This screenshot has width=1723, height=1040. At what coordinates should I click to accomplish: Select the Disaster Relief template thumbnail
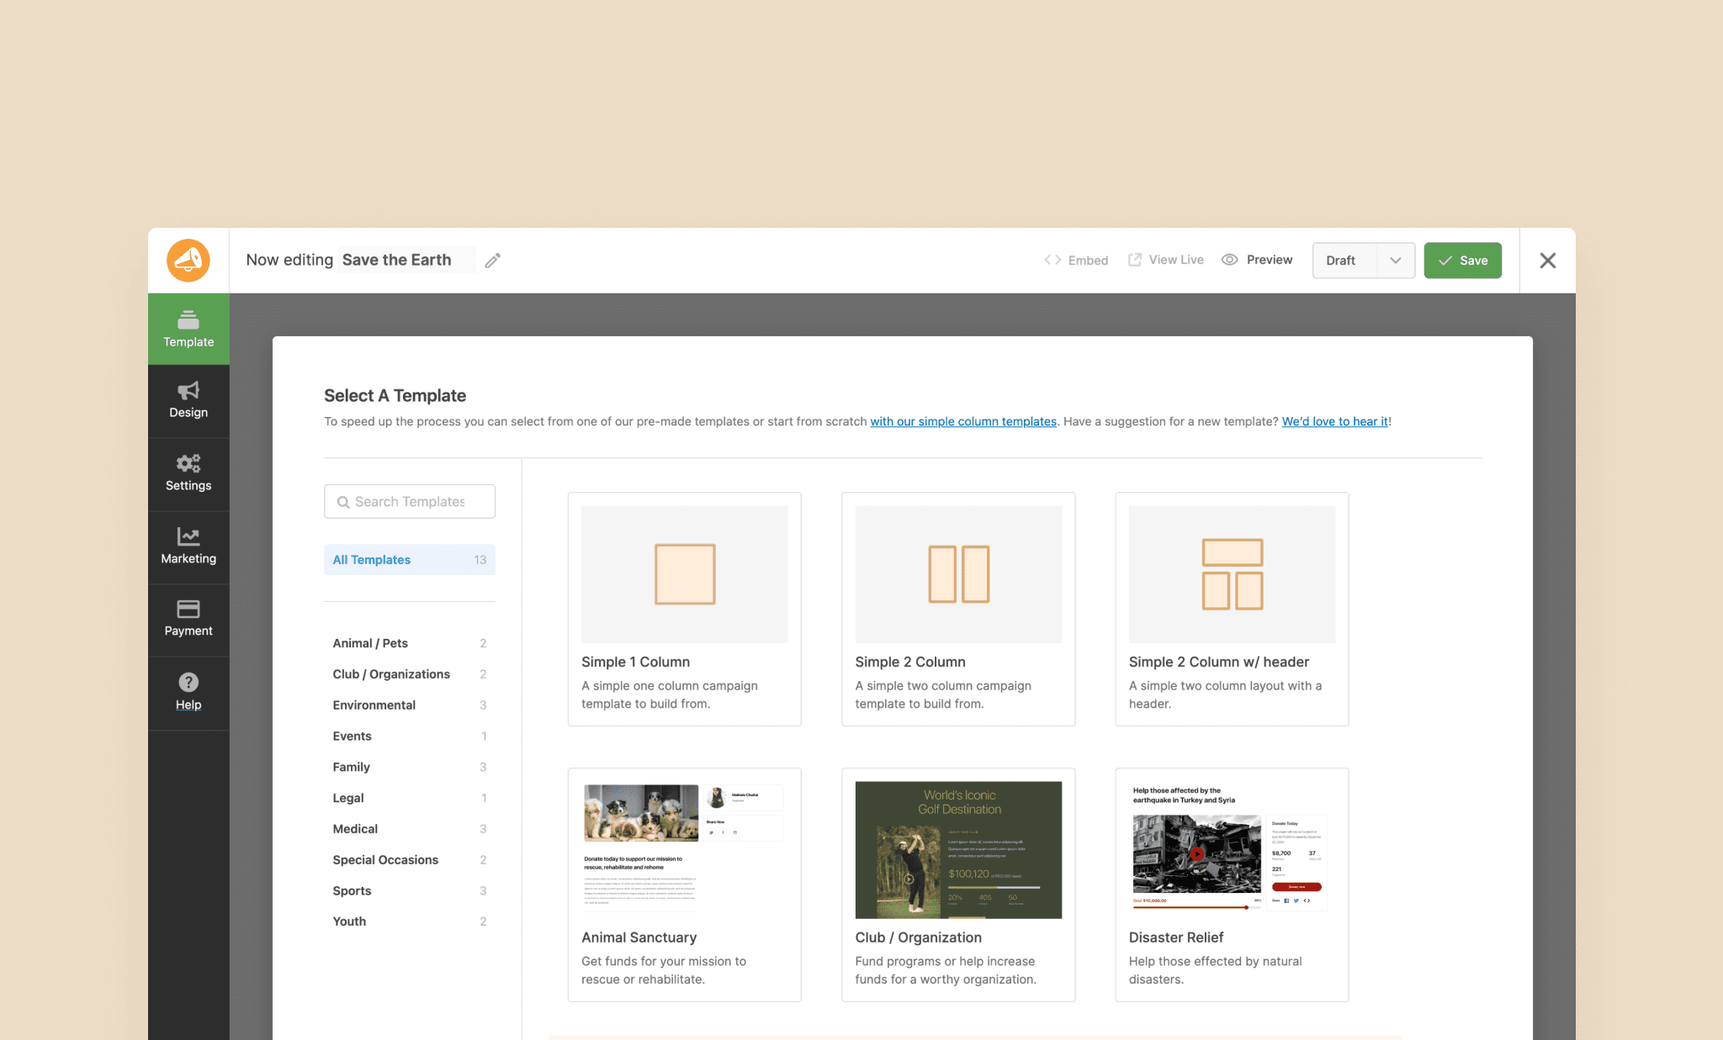1232,849
